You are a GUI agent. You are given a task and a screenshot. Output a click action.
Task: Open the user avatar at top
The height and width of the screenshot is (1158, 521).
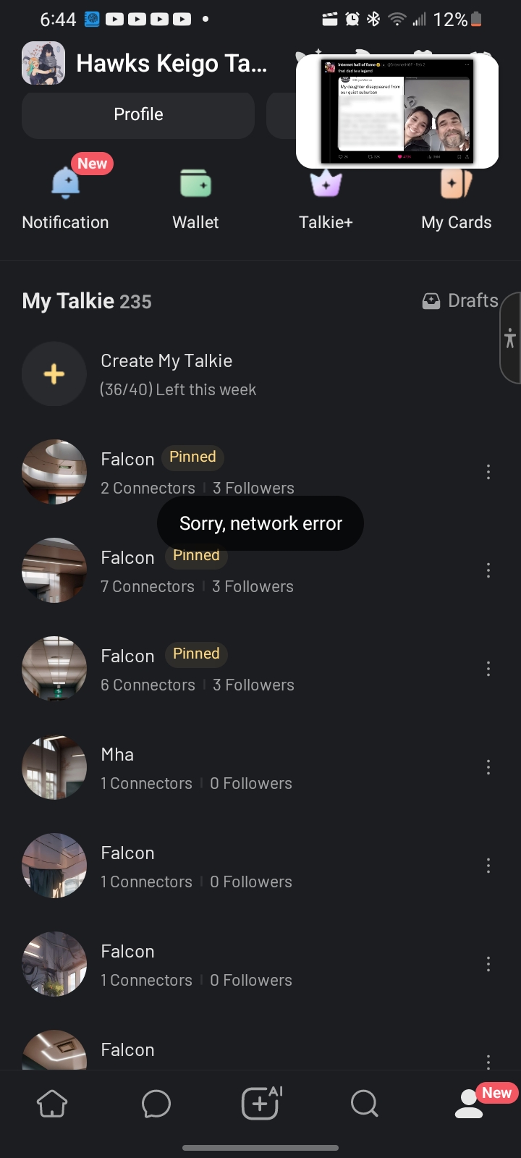click(43, 63)
